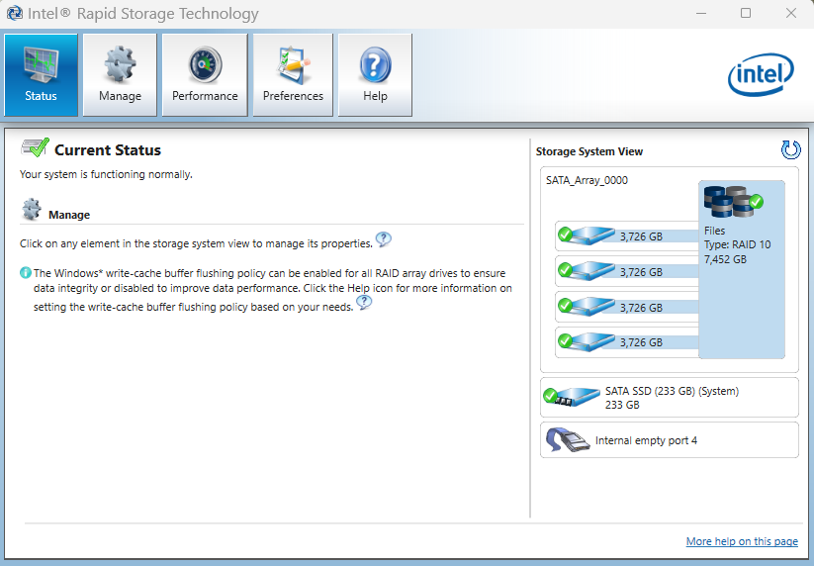Open the 'More help on this page' link
Image resolution: width=814 pixels, height=566 pixels.
tap(742, 541)
